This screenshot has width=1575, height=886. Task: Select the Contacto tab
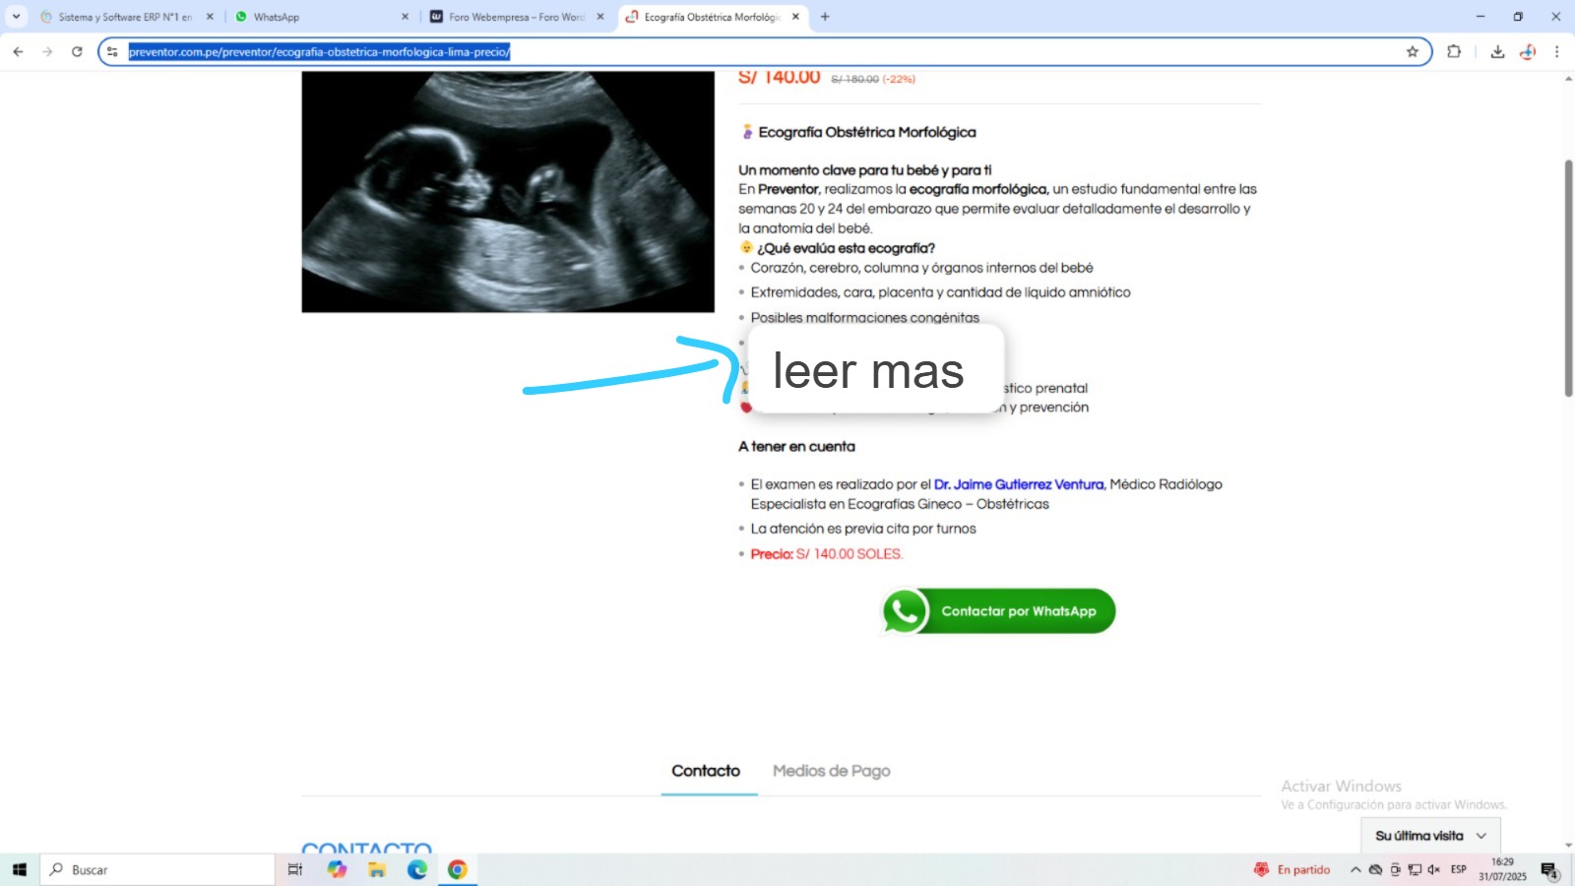click(x=706, y=771)
